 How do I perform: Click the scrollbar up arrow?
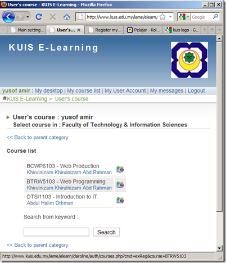coord(219,39)
